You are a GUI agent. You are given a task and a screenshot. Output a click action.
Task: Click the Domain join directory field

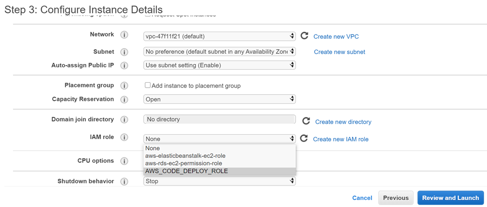coord(219,120)
